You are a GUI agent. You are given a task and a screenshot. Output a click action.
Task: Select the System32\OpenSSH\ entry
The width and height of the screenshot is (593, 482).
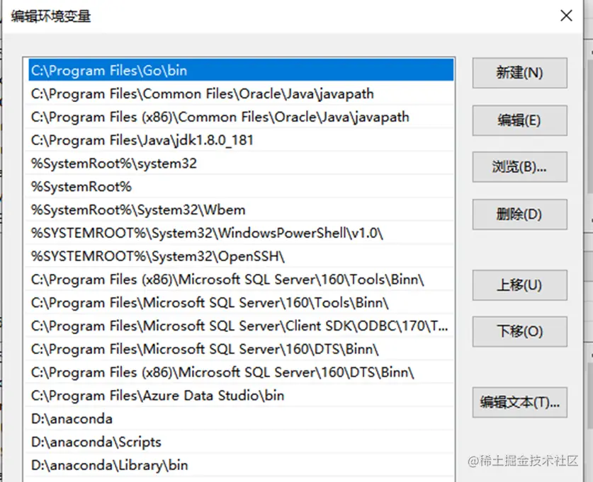pos(241,256)
